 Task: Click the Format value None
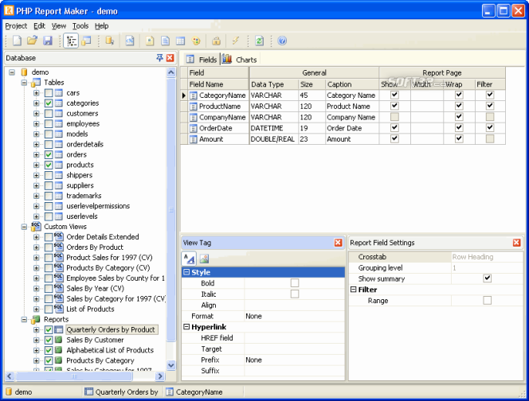253,316
